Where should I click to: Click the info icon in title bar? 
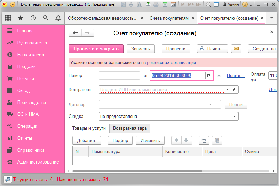(245, 4)
